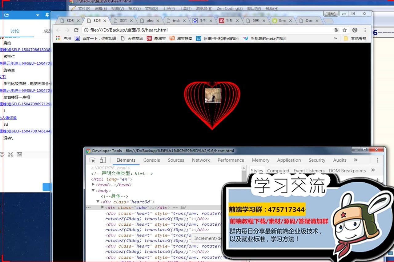Open the Application tab
Image resolution: width=394 pixels, height=262 pixels.
click(x=289, y=160)
